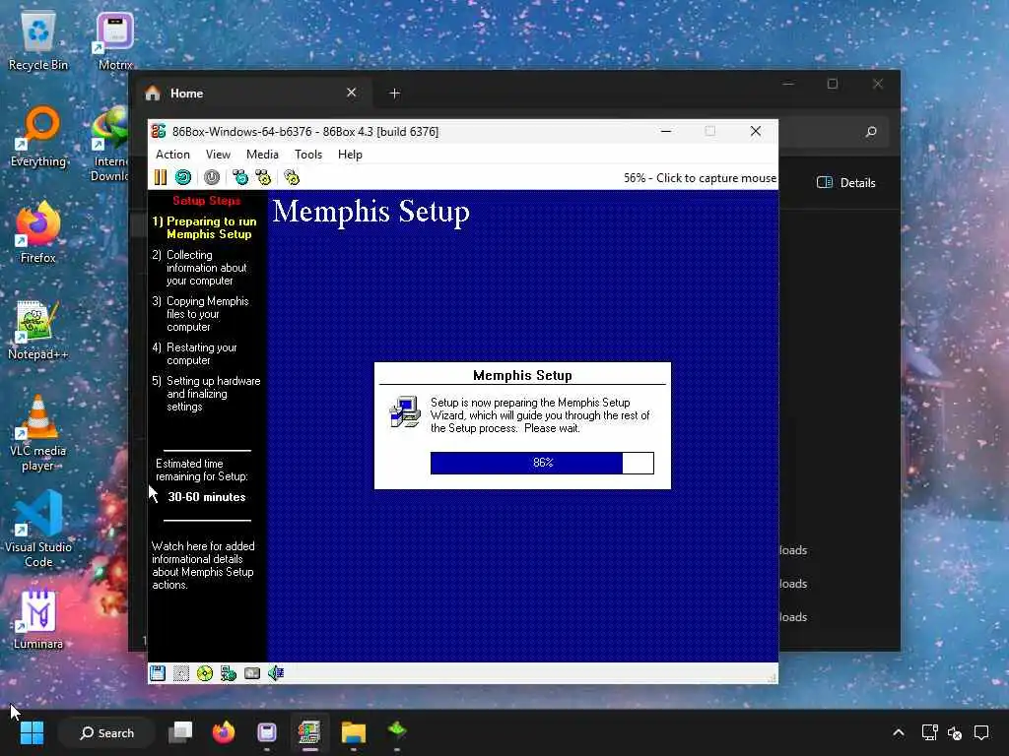Click the 'Copying Memphis files' setup step
This screenshot has height=756, width=1009.
pos(201,314)
